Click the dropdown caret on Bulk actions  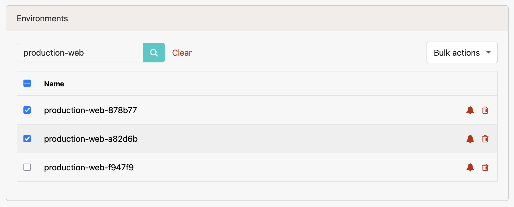489,53
